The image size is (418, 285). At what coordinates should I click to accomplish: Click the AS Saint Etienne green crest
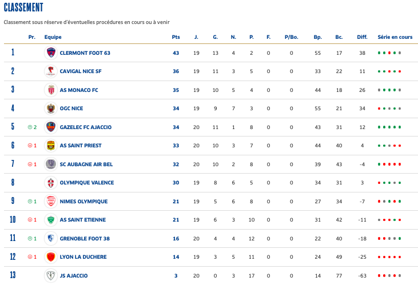click(x=50, y=220)
